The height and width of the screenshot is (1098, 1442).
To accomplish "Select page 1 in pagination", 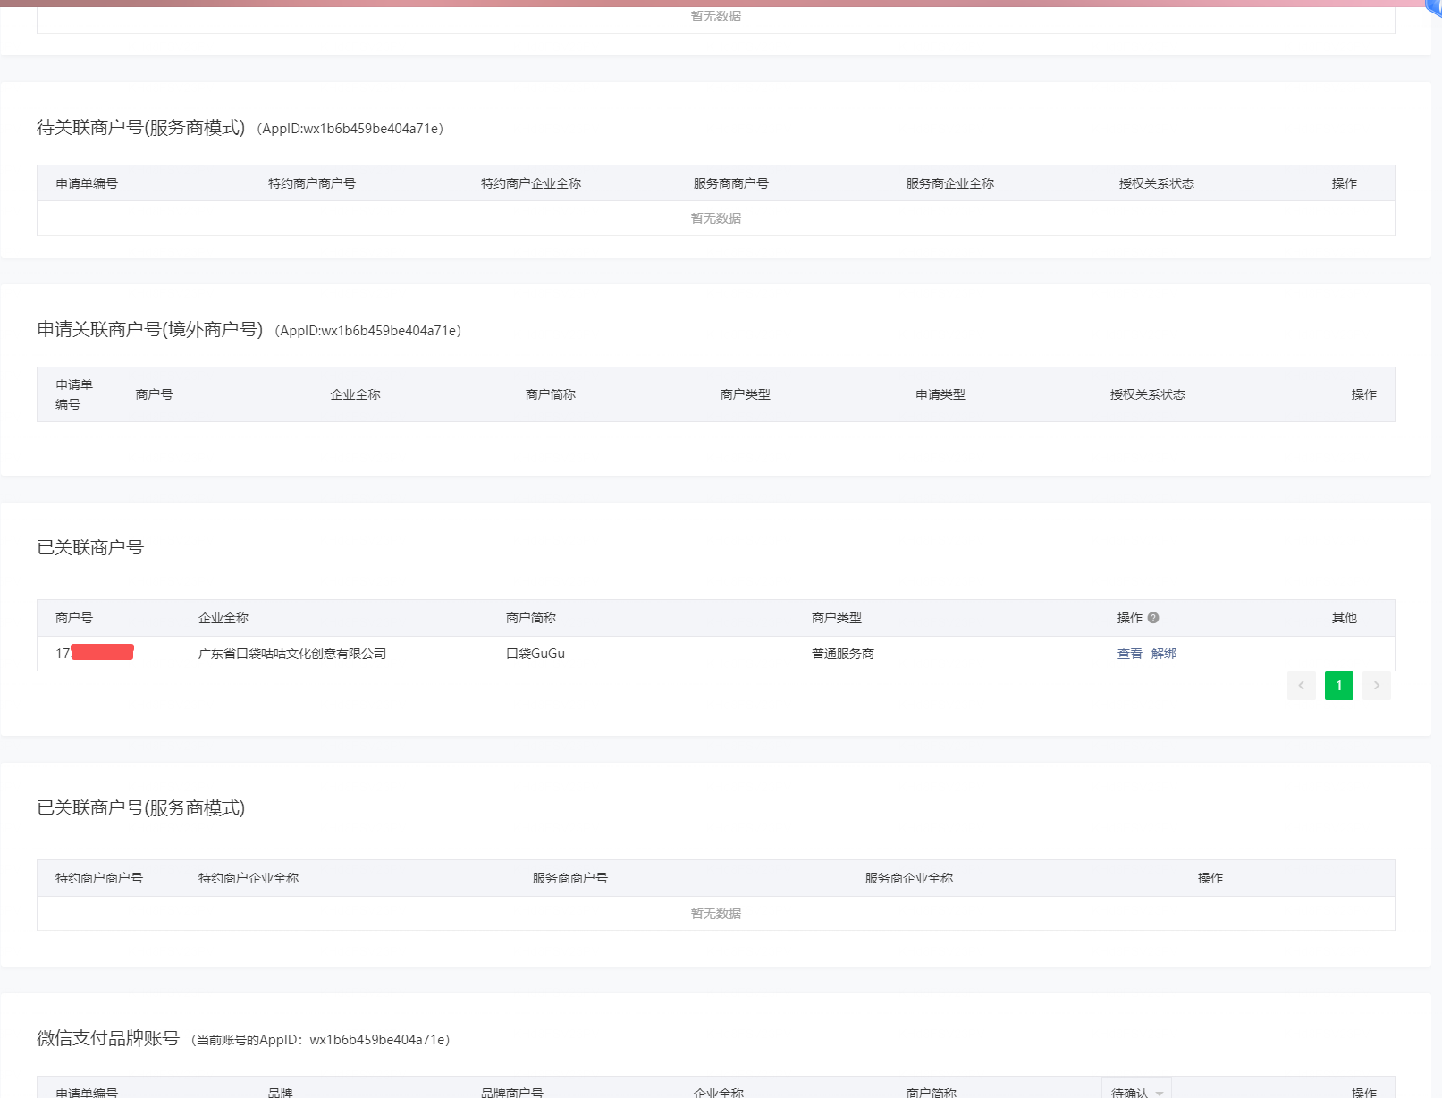I will pyautogui.click(x=1338, y=686).
